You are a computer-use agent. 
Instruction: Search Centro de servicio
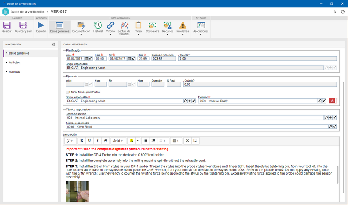tap(326, 118)
